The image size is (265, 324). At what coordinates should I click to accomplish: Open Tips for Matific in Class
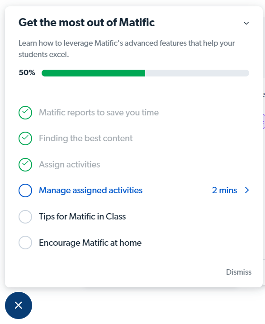pos(82,217)
